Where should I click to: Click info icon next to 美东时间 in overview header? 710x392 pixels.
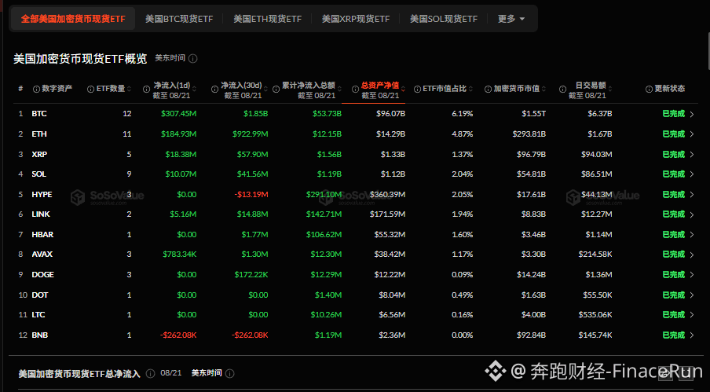(193, 58)
